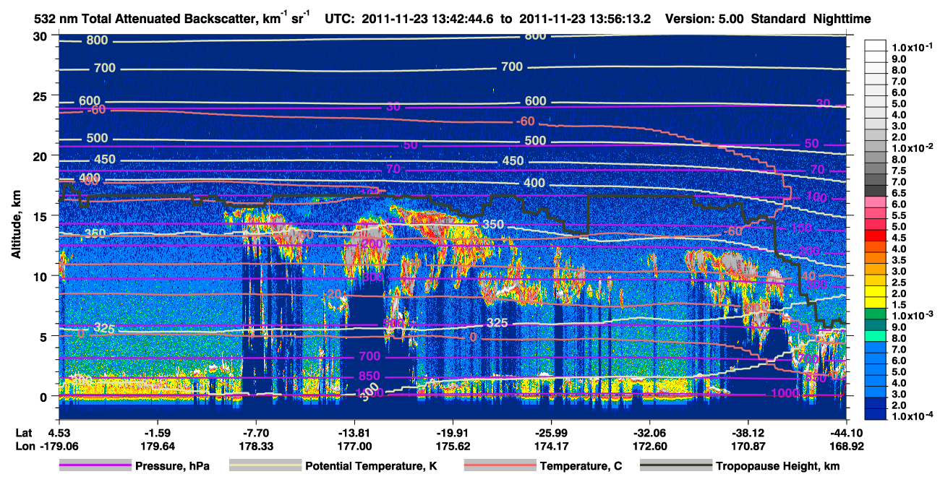Click the latitude value -1.59
The height and width of the screenshot is (482, 940).
157,432
